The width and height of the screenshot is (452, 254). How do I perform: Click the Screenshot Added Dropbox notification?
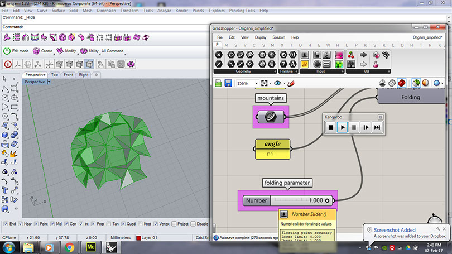406,233
